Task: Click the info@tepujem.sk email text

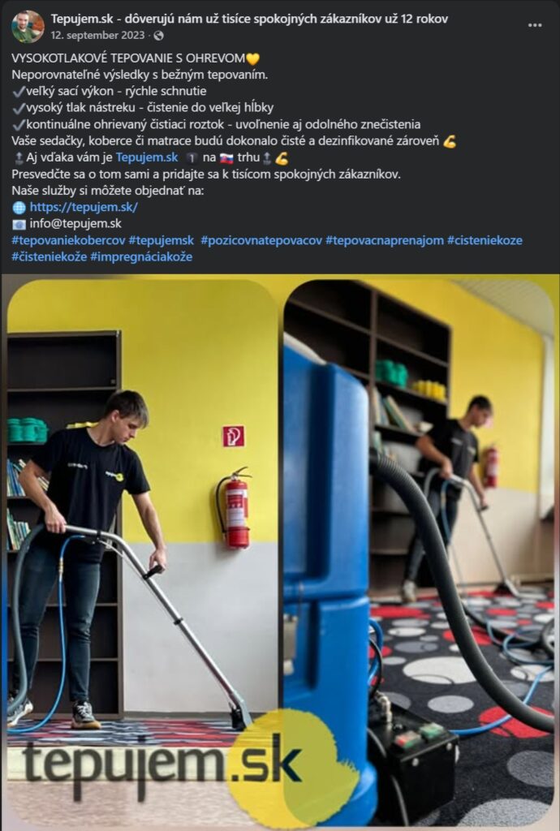Action: [75, 224]
